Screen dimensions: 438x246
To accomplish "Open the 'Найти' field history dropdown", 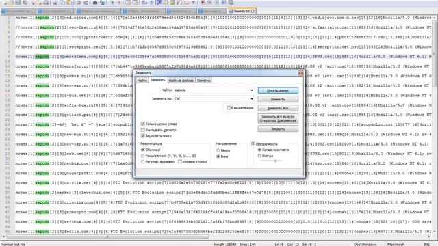I will tap(252, 90).
